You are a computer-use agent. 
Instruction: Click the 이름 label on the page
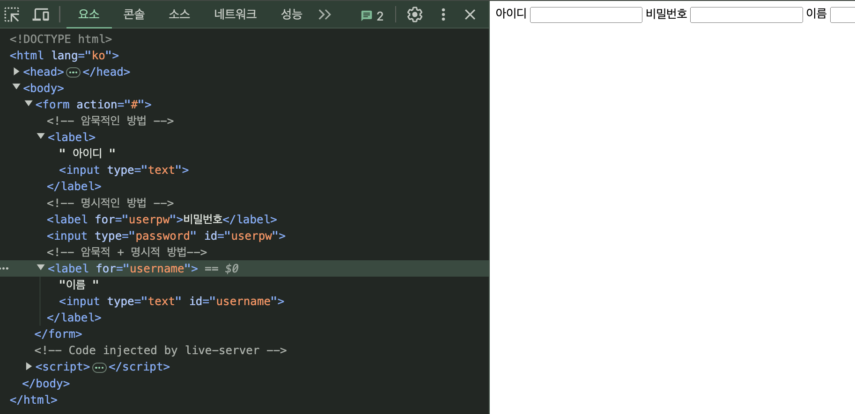(816, 14)
